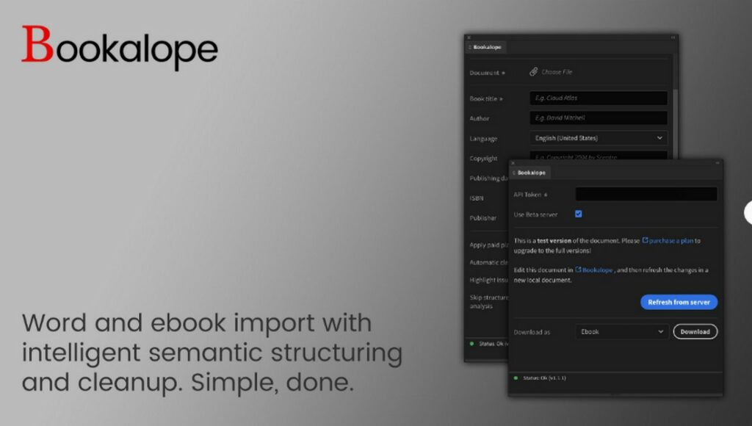
Task: Click the external-link icon before purchase a plan
Action: [x=647, y=240]
